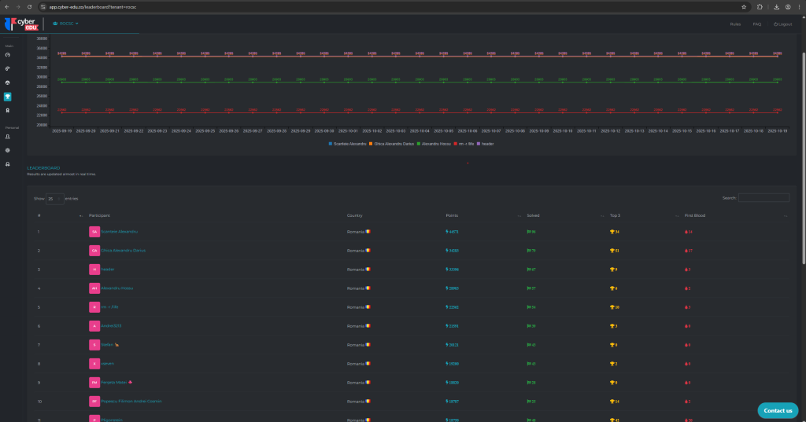Select the highlighted trophy leaderboard sidebar icon

pyautogui.click(x=8, y=97)
